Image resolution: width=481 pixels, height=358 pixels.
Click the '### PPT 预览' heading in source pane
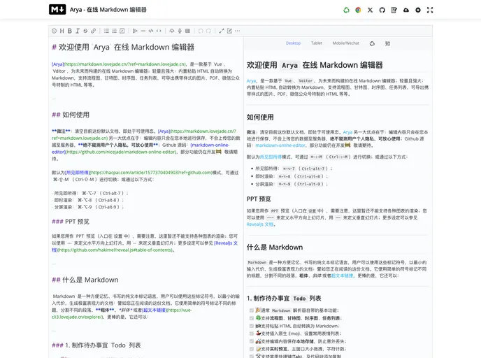point(71,222)
